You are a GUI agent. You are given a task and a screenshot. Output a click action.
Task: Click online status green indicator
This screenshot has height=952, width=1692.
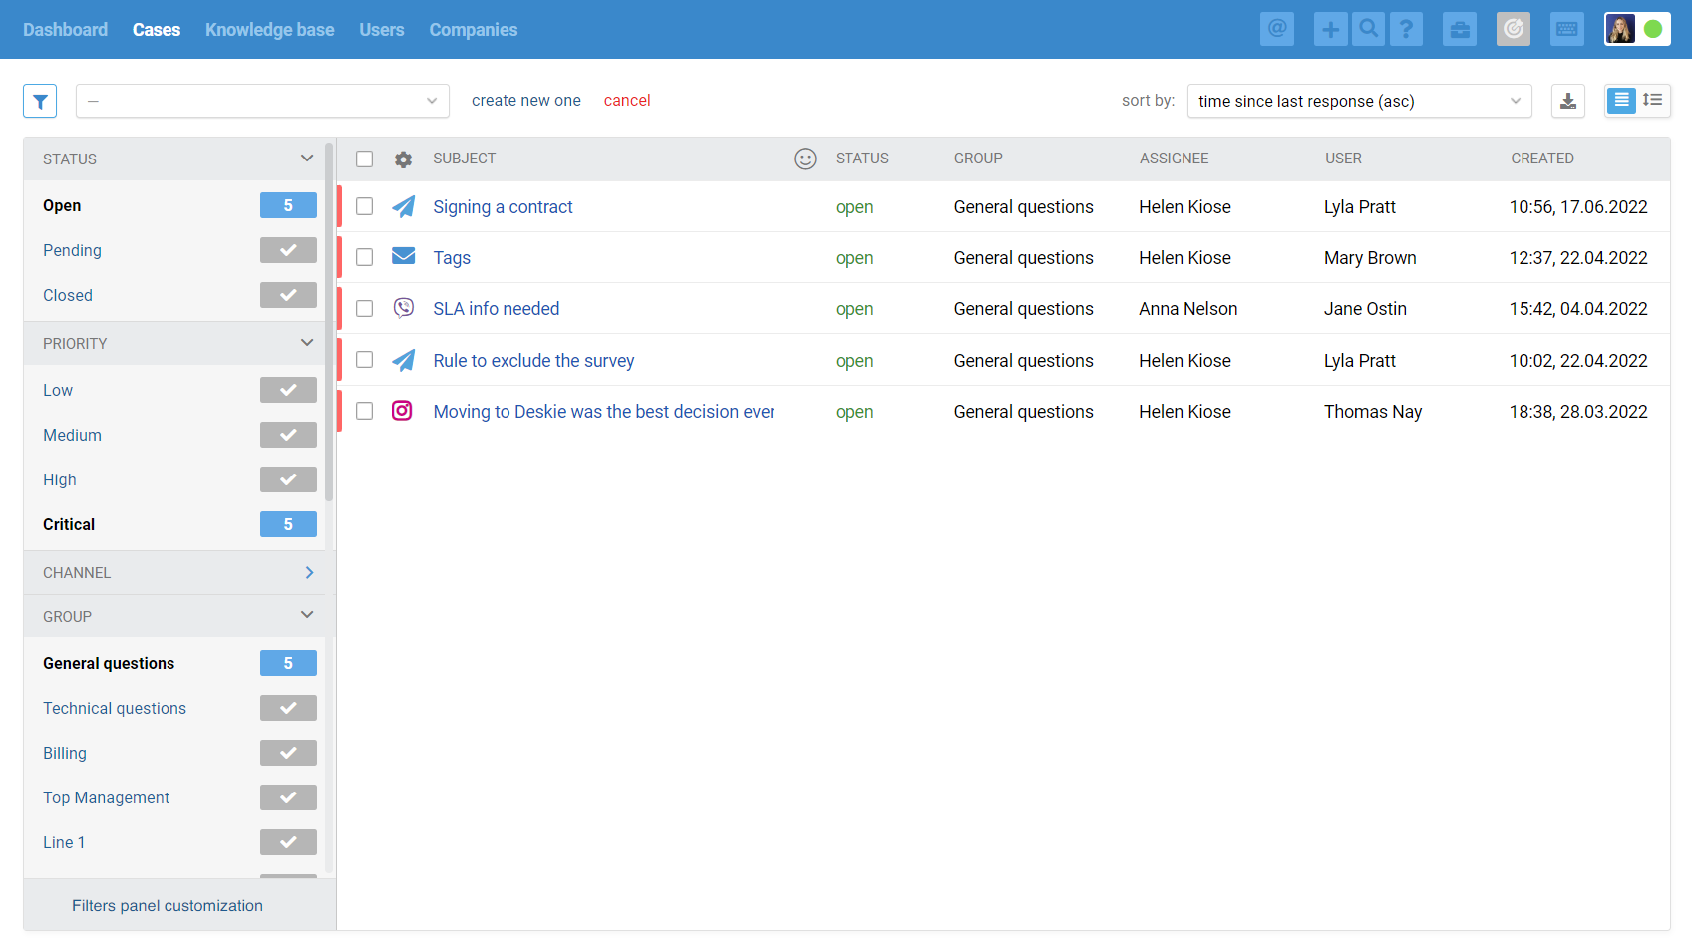1653,29
